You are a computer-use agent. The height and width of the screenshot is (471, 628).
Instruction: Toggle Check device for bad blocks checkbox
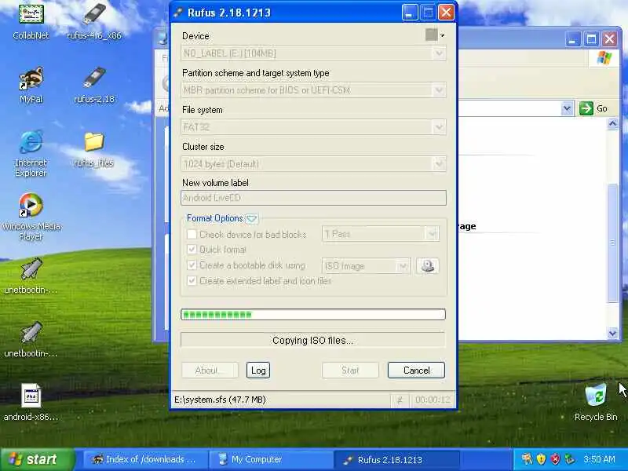click(x=192, y=234)
